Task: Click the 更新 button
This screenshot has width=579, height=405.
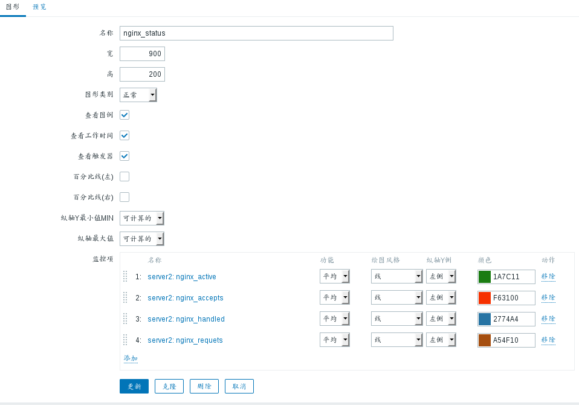Action: tap(134, 386)
